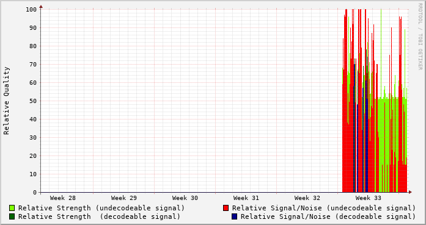The image size is (426, 225).
Task: Click the dark green decodeable strength swatch
Action: (12, 216)
